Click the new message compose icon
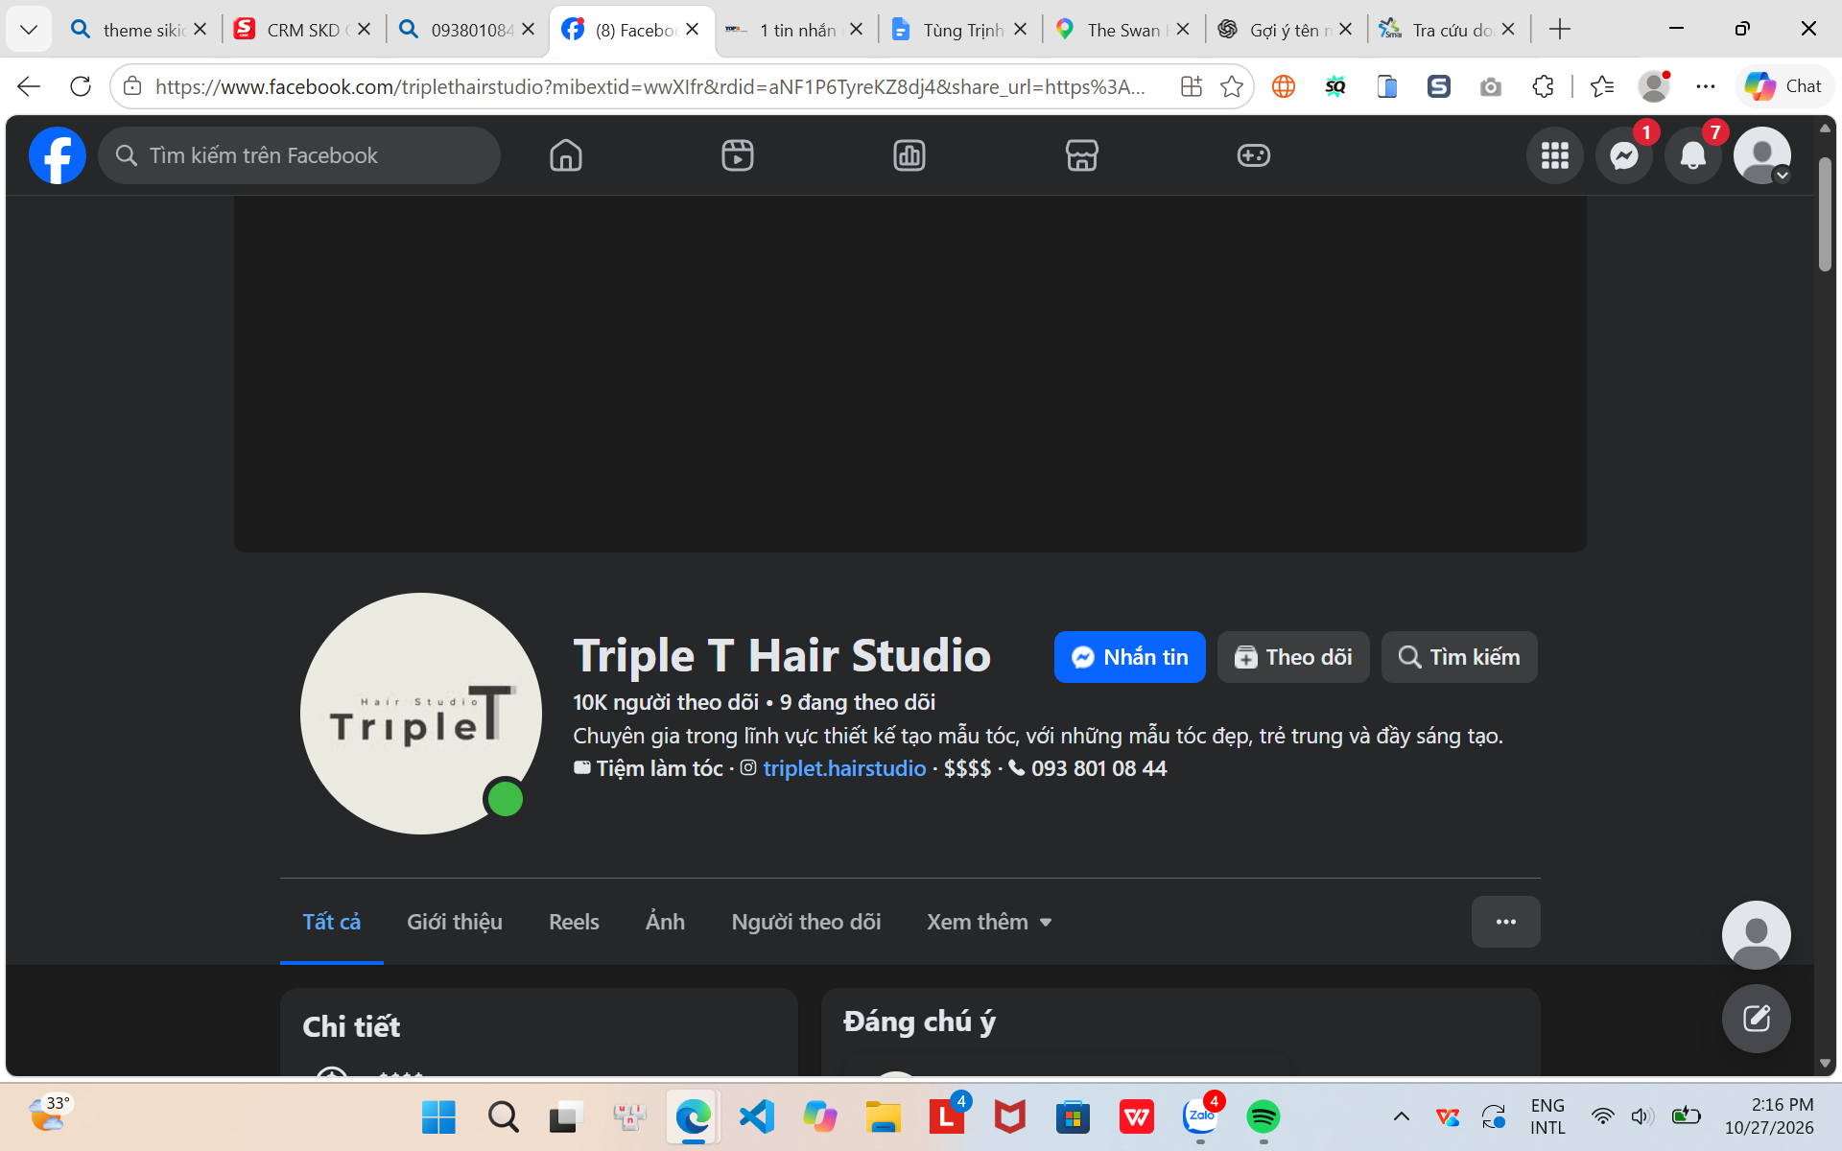 coord(1756,1018)
